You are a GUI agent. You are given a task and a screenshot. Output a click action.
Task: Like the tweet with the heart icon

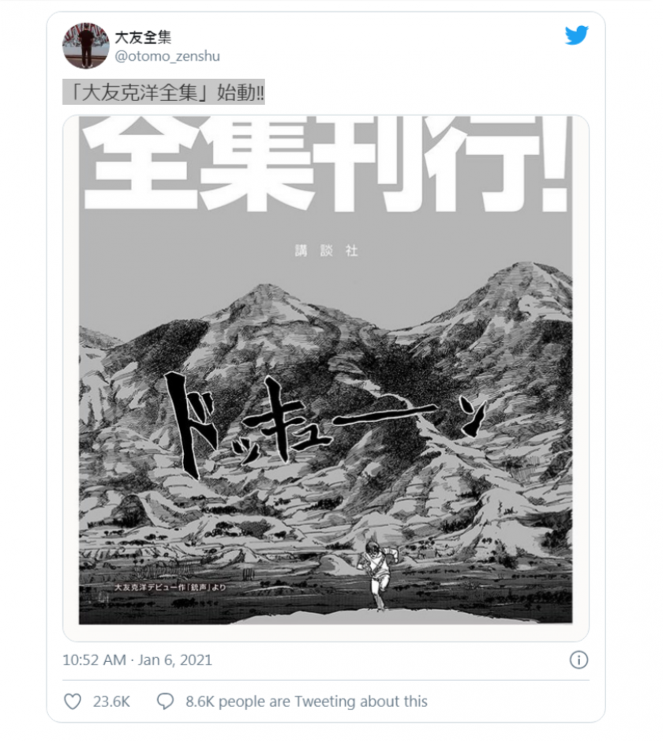point(73,702)
